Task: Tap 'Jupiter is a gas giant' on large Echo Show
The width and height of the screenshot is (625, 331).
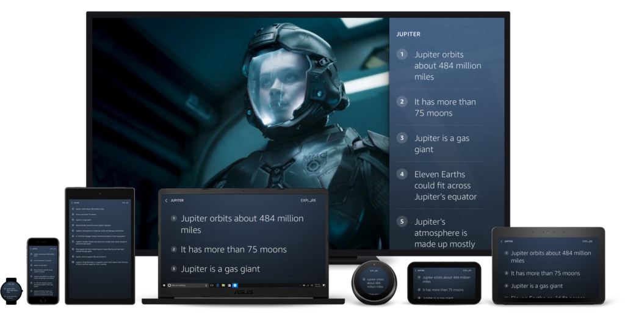Action: click(x=536, y=286)
